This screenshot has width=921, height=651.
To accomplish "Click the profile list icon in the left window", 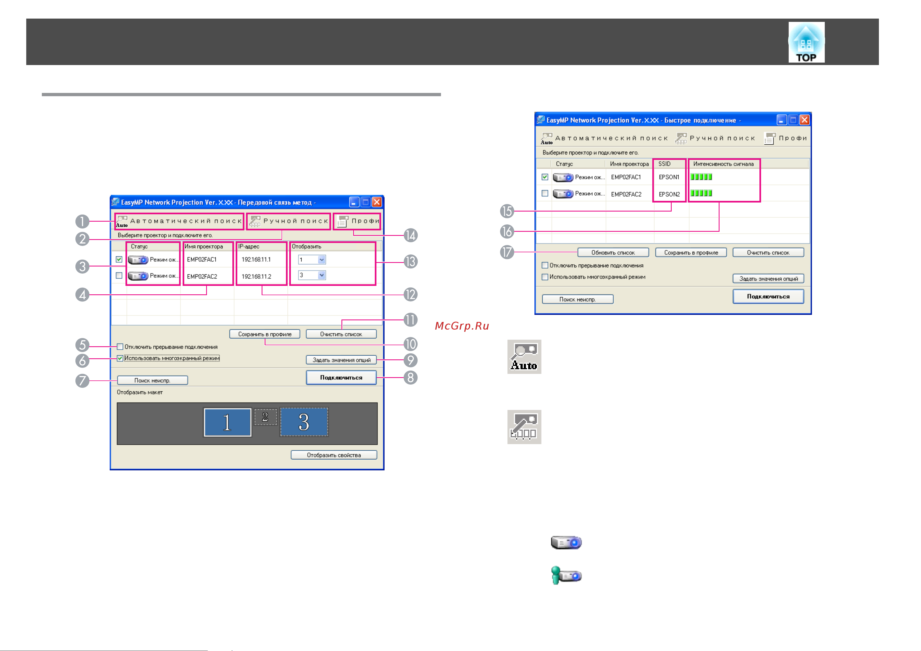I will click(x=343, y=221).
